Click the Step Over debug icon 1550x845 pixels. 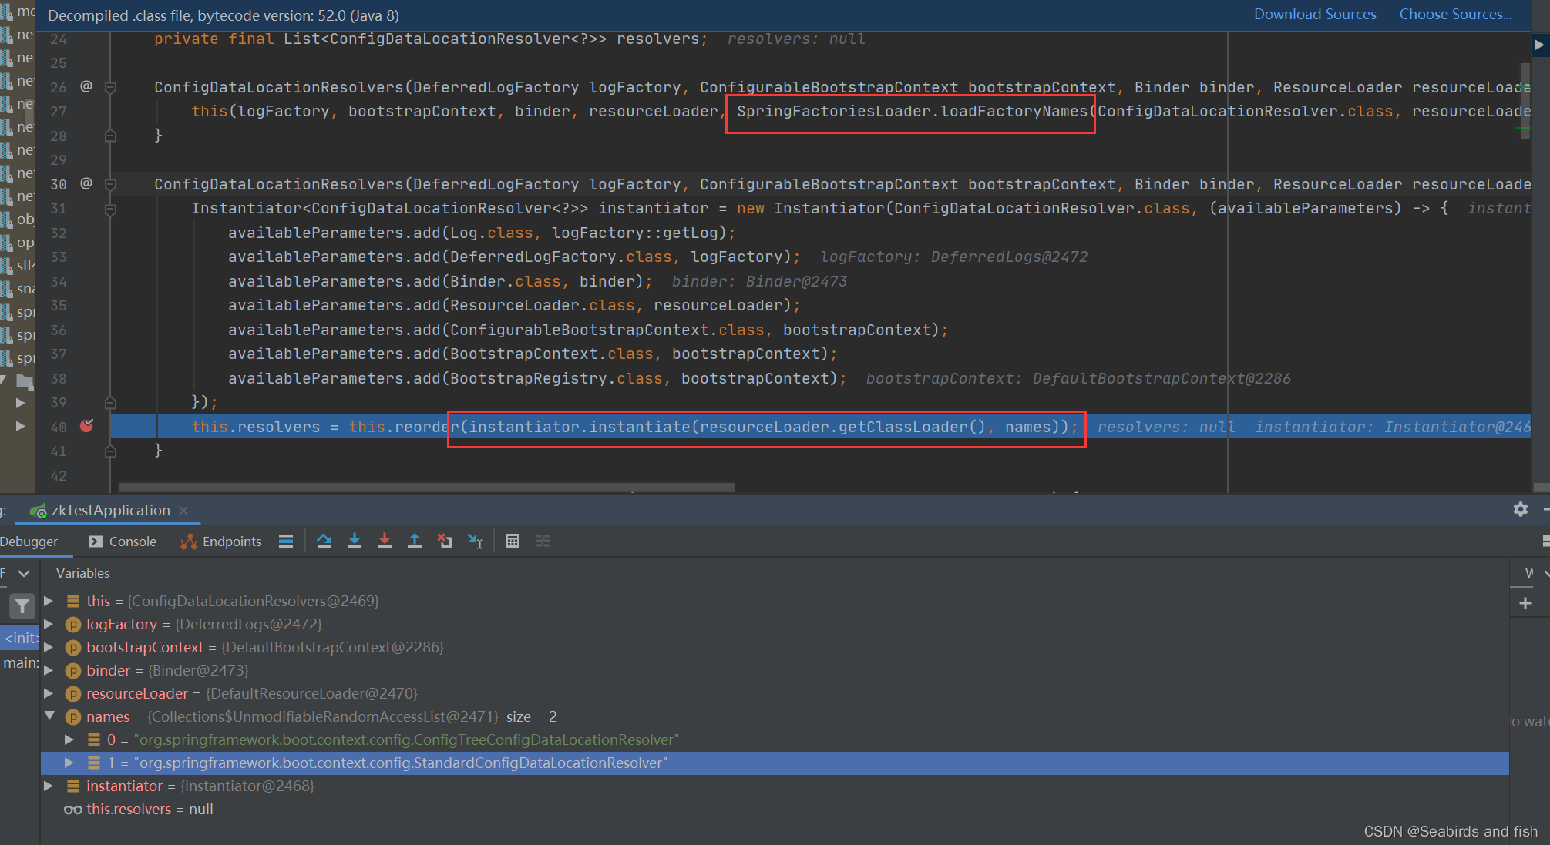(x=324, y=541)
